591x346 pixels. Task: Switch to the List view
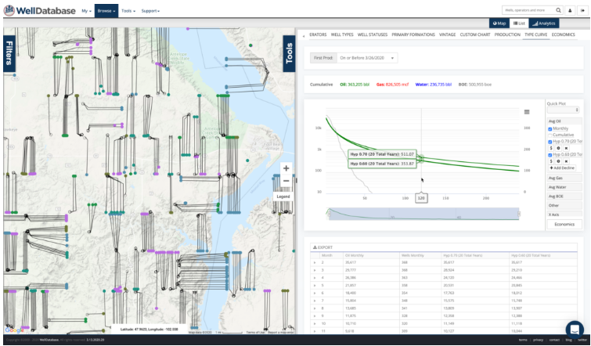(519, 23)
